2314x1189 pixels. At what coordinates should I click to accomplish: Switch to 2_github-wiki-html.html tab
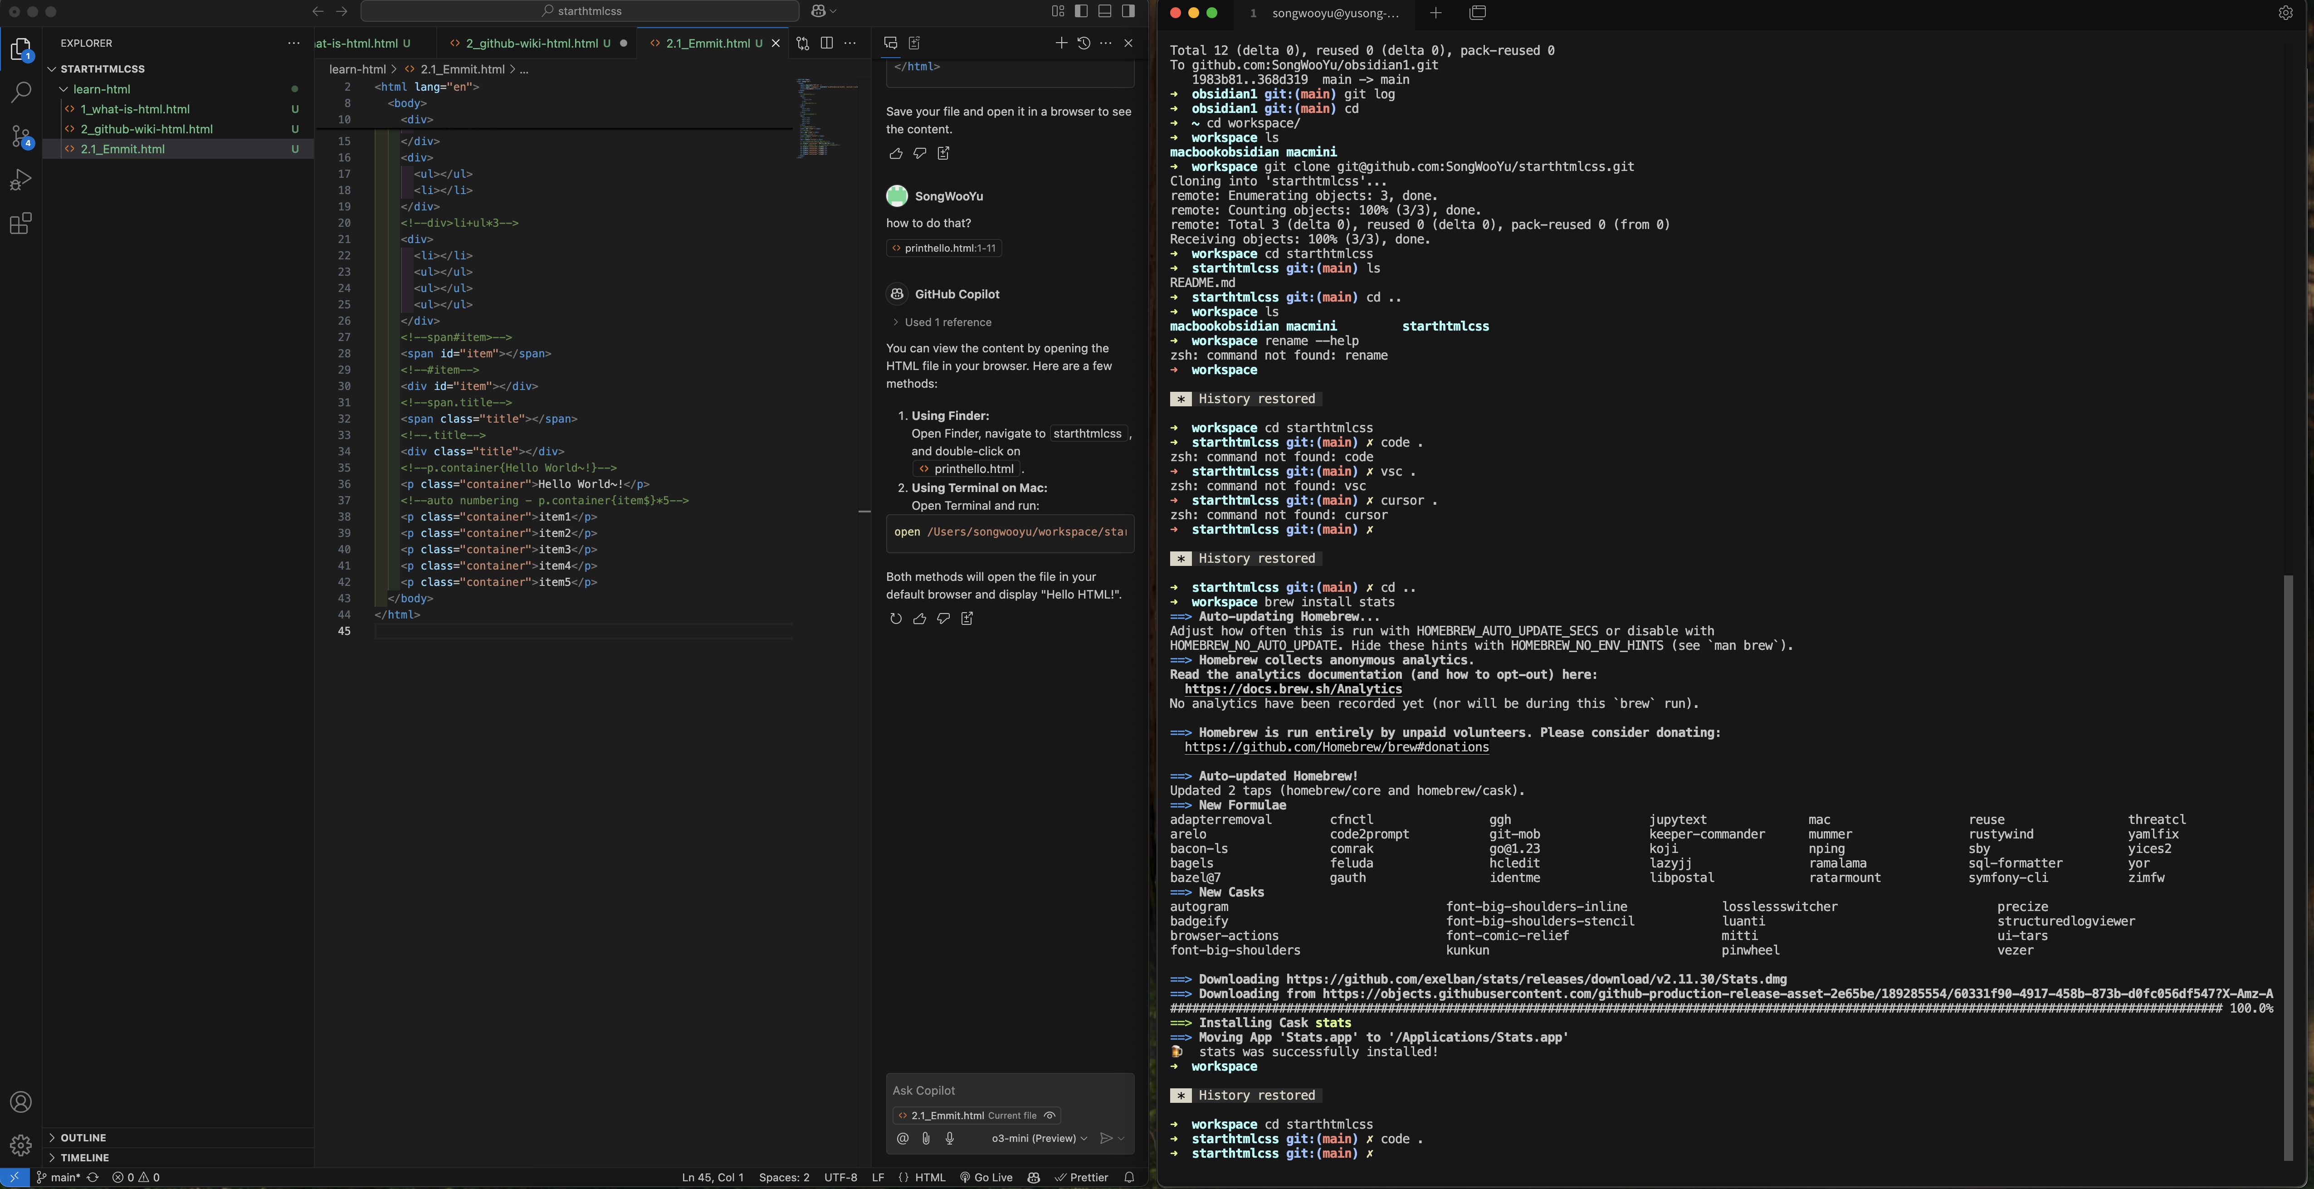click(x=531, y=43)
